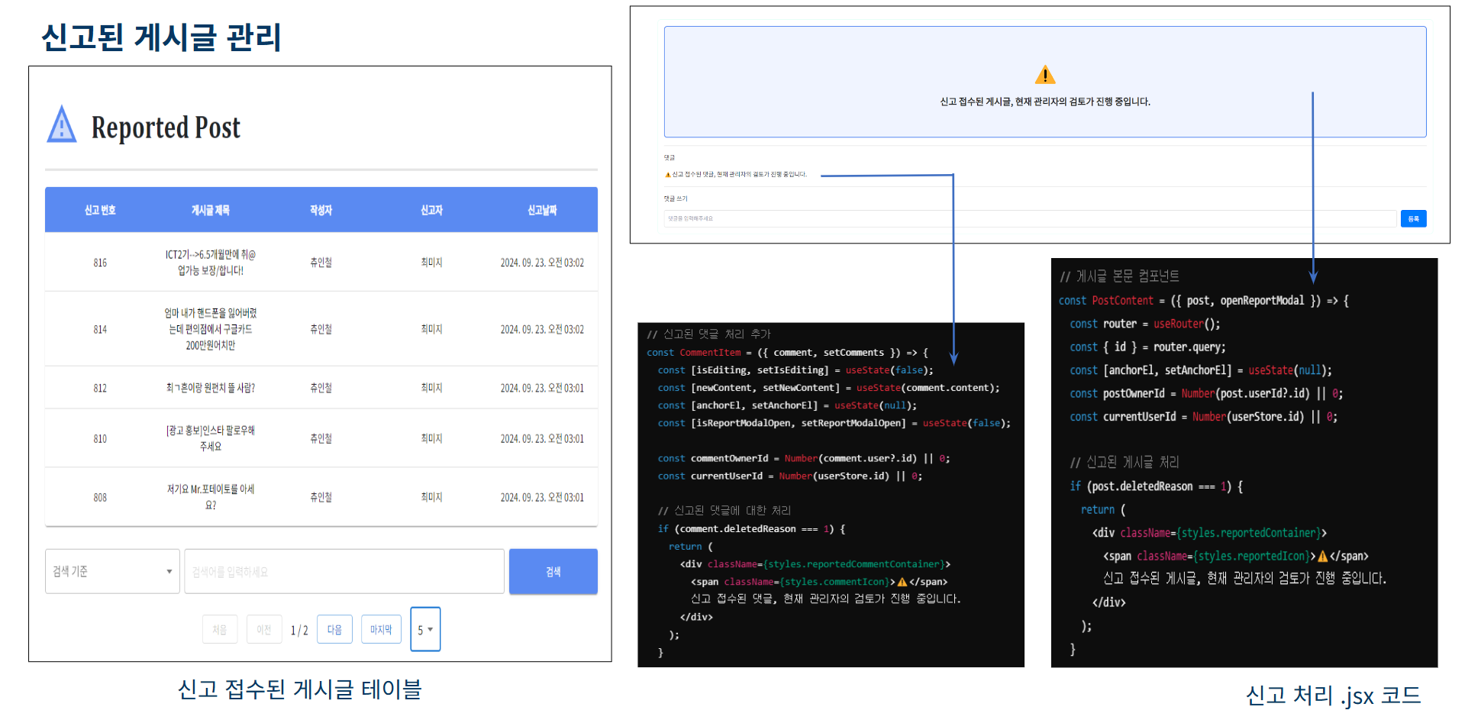The width and height of the screenshot is (1465, 723).
Task: Sort by the 신고 번호 column header
Action: [x=100, y=210]
